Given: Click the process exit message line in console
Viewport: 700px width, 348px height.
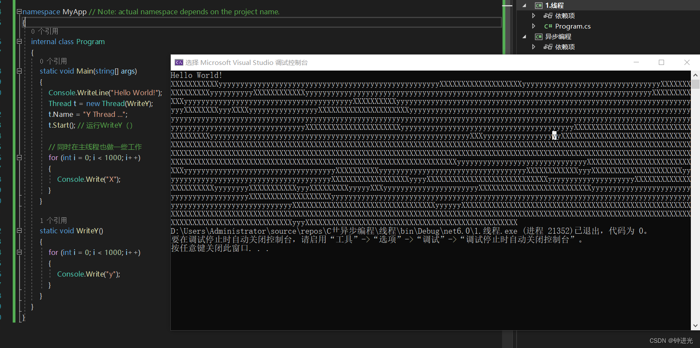Looking at the screenshot, I should [409, 231].
